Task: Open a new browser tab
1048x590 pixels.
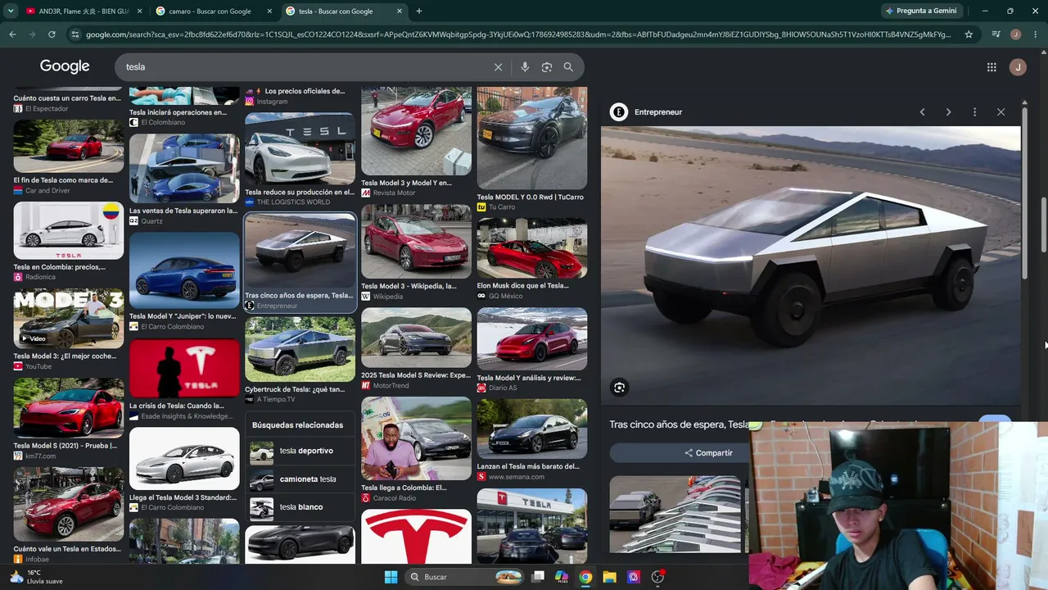Action: [419, 11]
